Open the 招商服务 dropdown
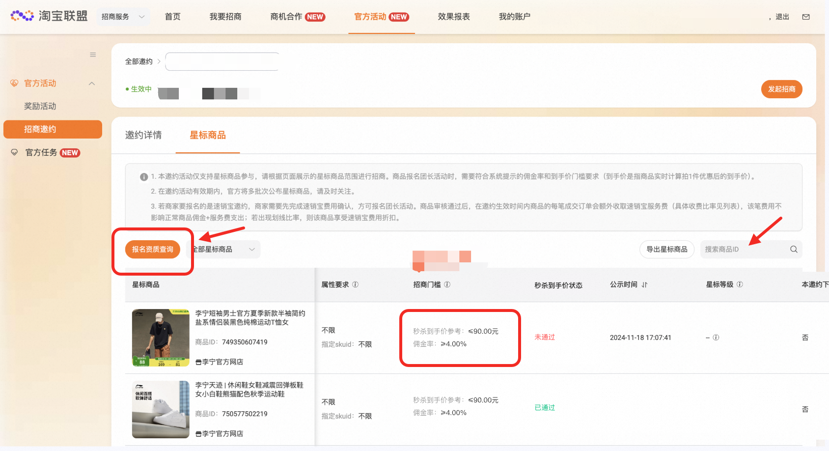 click(x=123, y=17)
